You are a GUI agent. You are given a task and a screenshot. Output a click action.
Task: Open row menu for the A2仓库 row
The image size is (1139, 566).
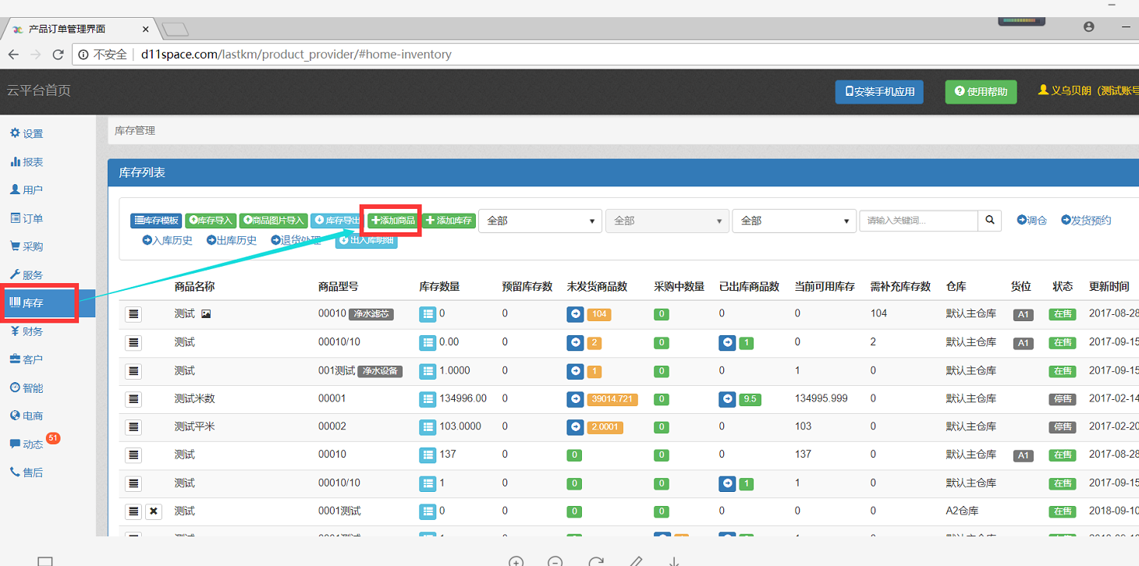134,511
